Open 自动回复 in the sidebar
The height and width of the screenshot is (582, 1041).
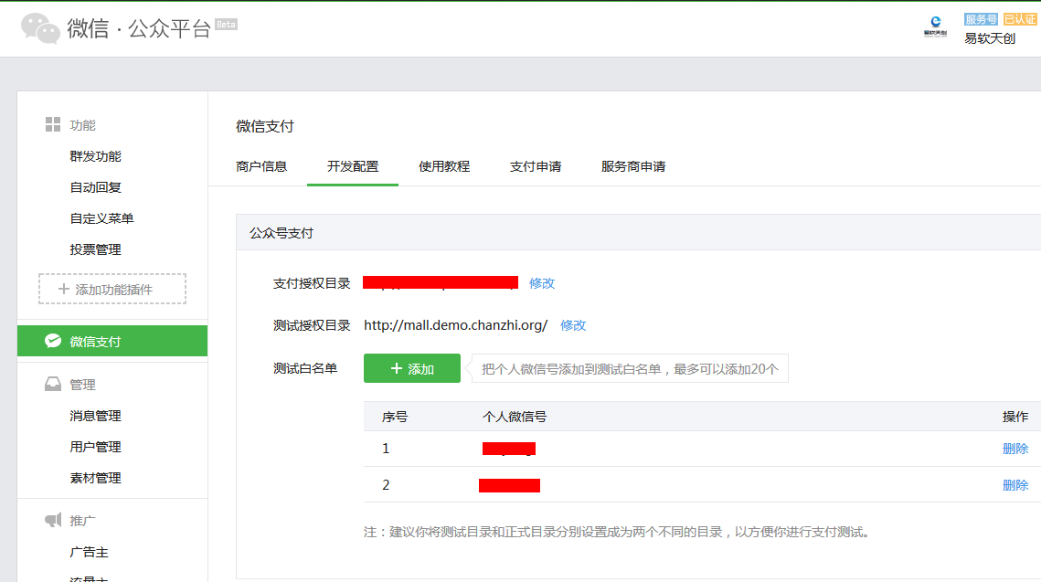point(96,188)
